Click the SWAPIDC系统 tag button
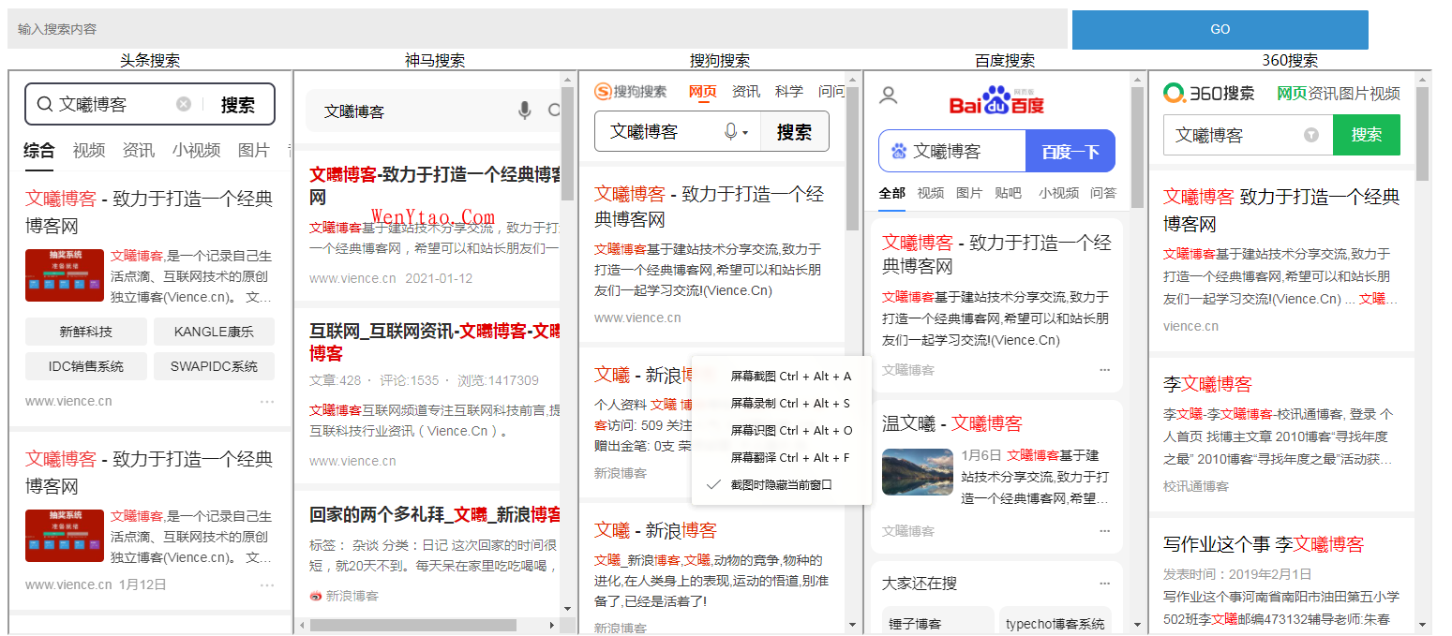This screenshot has height=636, width=1452. pyautogui.click(x=214, y=366)
